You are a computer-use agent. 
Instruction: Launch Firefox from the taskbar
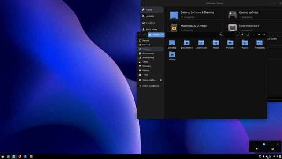[19, 156]
